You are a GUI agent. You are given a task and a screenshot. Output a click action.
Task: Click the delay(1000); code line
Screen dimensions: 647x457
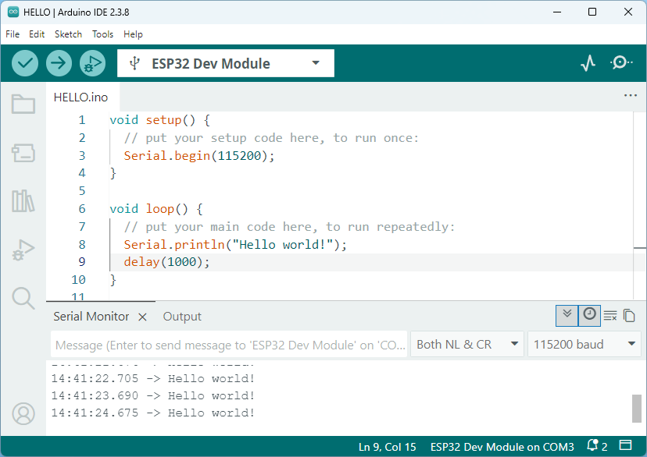tap(166, 262)
